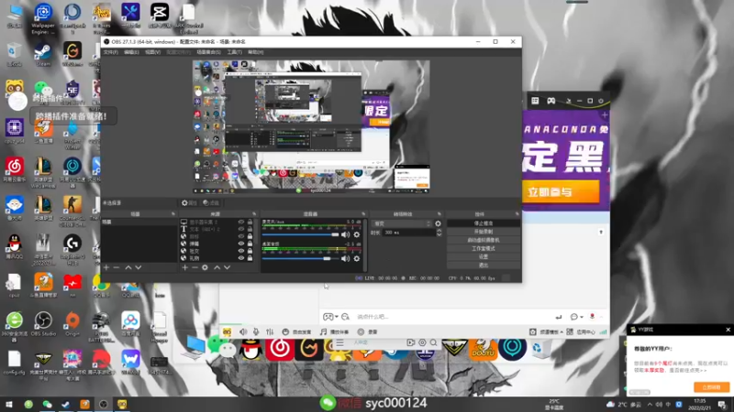Click the orange 立即参与 banner button
The image size is (734, 412).
tap(561, 192)
